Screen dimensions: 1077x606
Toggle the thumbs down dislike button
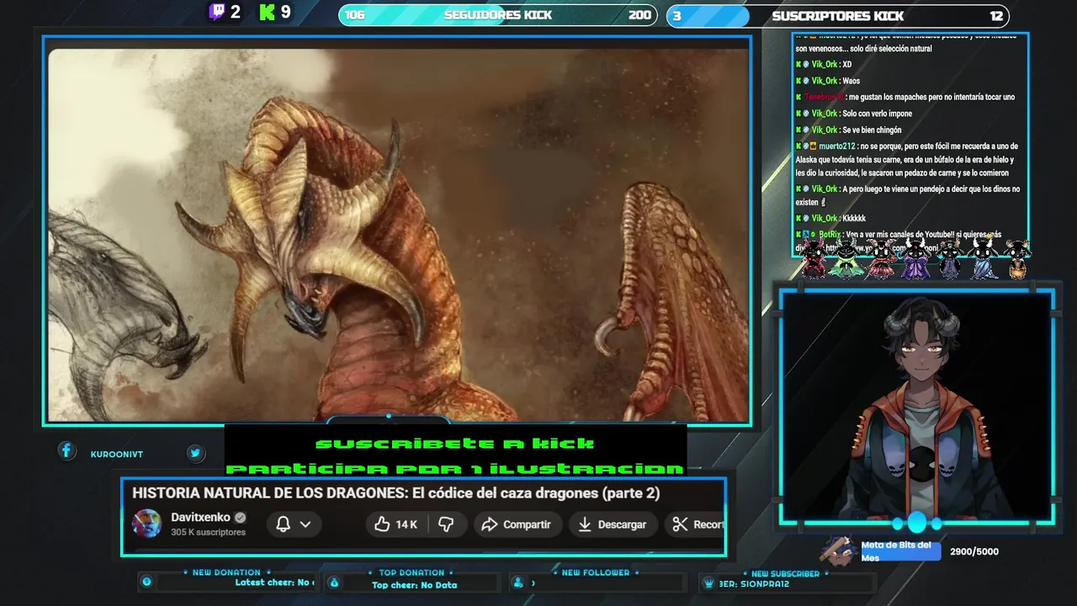click(446, 524)
